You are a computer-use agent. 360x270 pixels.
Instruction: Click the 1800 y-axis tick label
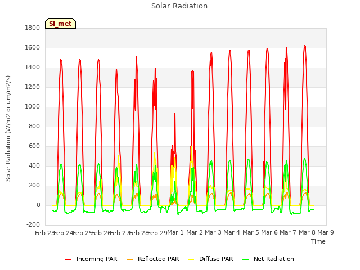[33, 28]
